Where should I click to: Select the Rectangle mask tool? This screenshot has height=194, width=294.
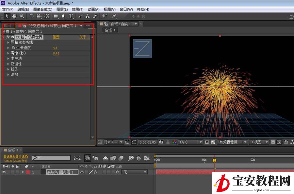point(56,16)
